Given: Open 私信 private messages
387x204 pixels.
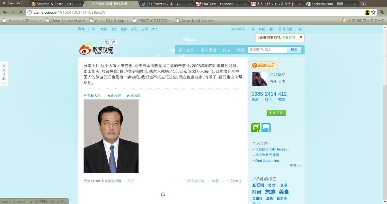Looking at the screenshot, I should point(262,29).
